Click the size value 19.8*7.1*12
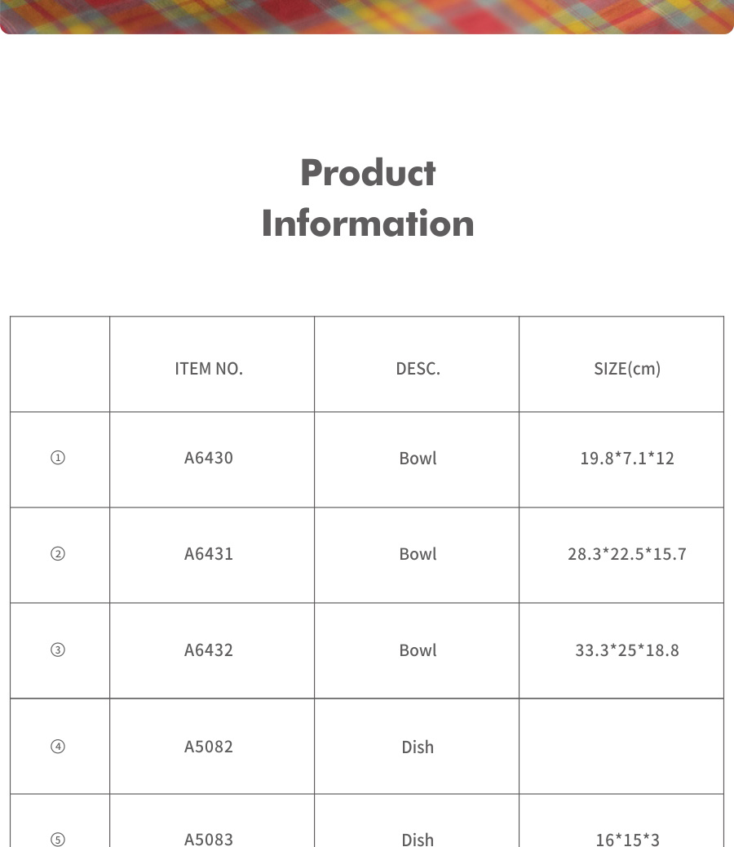The height and width of the screenshot is (847, 734). pos(627,458)
